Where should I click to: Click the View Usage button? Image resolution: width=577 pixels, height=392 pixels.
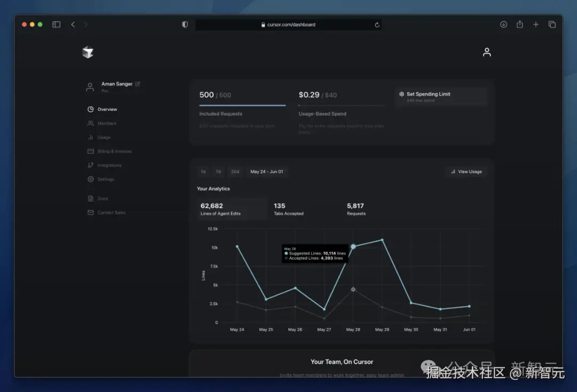pyautogui.click(x=466, y=172)
